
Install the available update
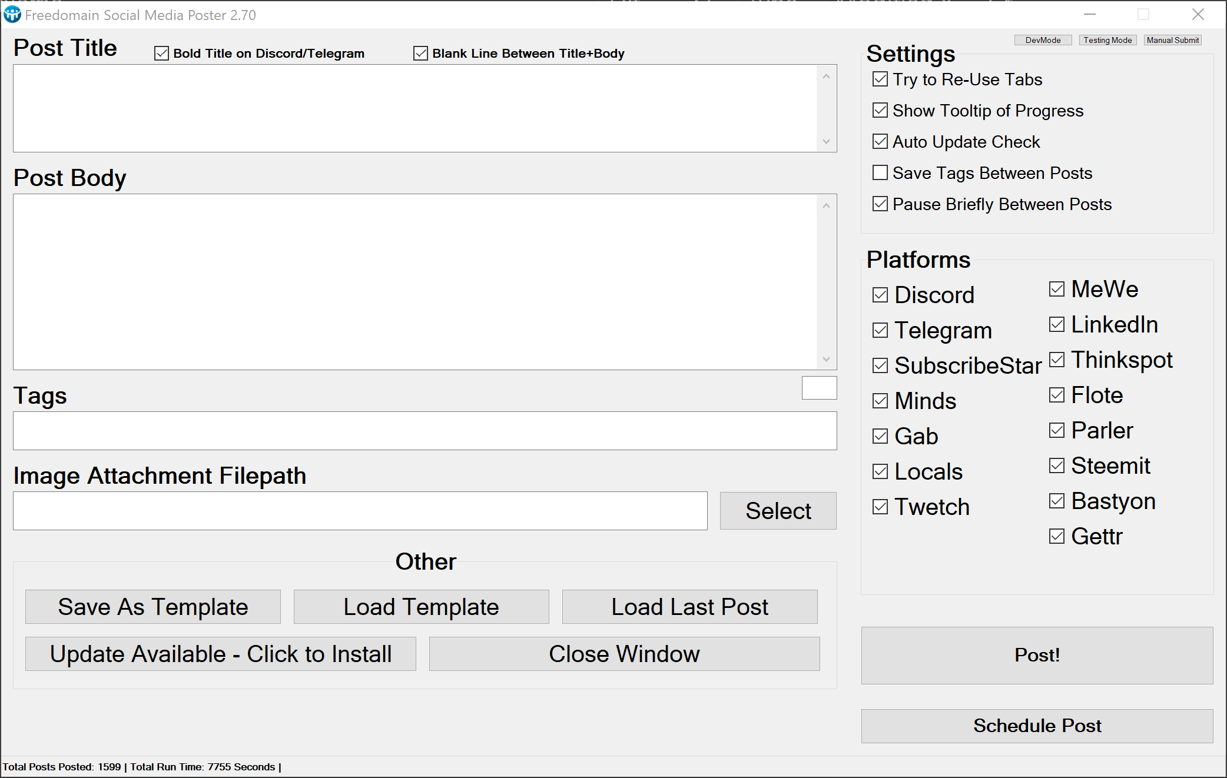[221, 654]
